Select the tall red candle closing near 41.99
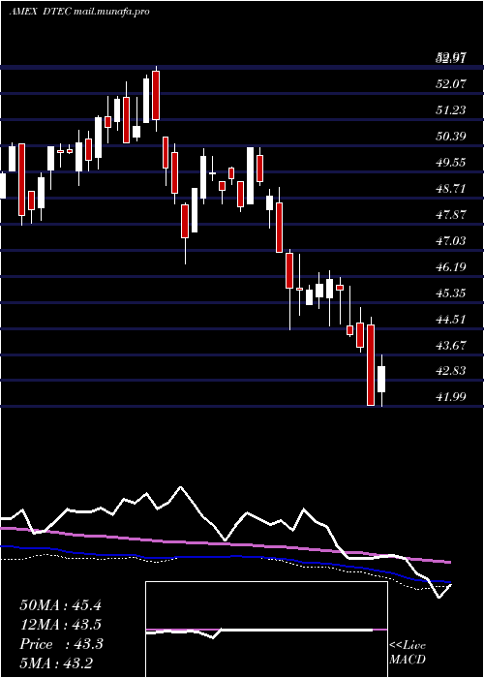This screenshot has width=484, height=678. coord(371,365)
